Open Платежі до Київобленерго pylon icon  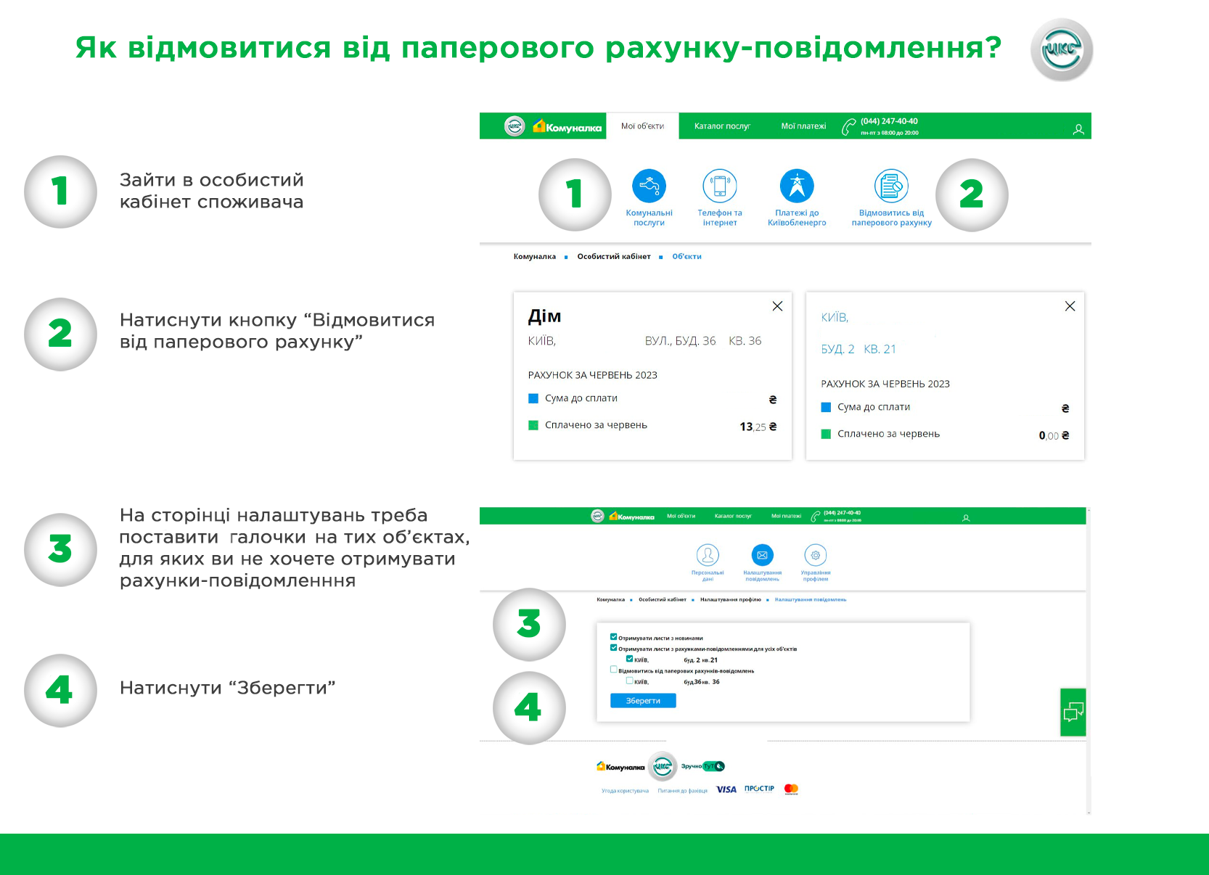[x=797, y=186]
